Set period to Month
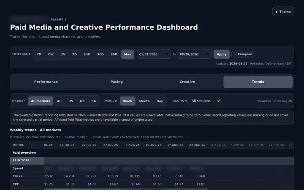The image size is (304, 190). coord(144,101)
